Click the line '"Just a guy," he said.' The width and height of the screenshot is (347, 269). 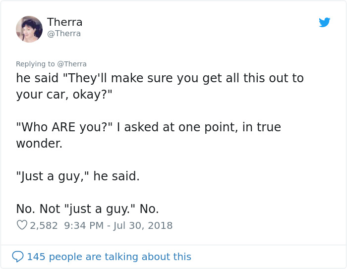(78, 176)
